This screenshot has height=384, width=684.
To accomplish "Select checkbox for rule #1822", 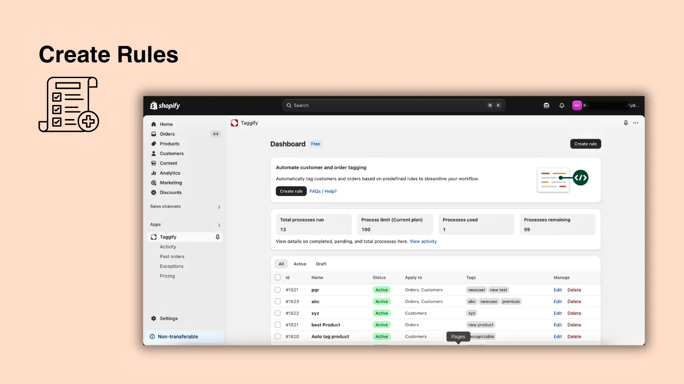I will tap(277, 313).
